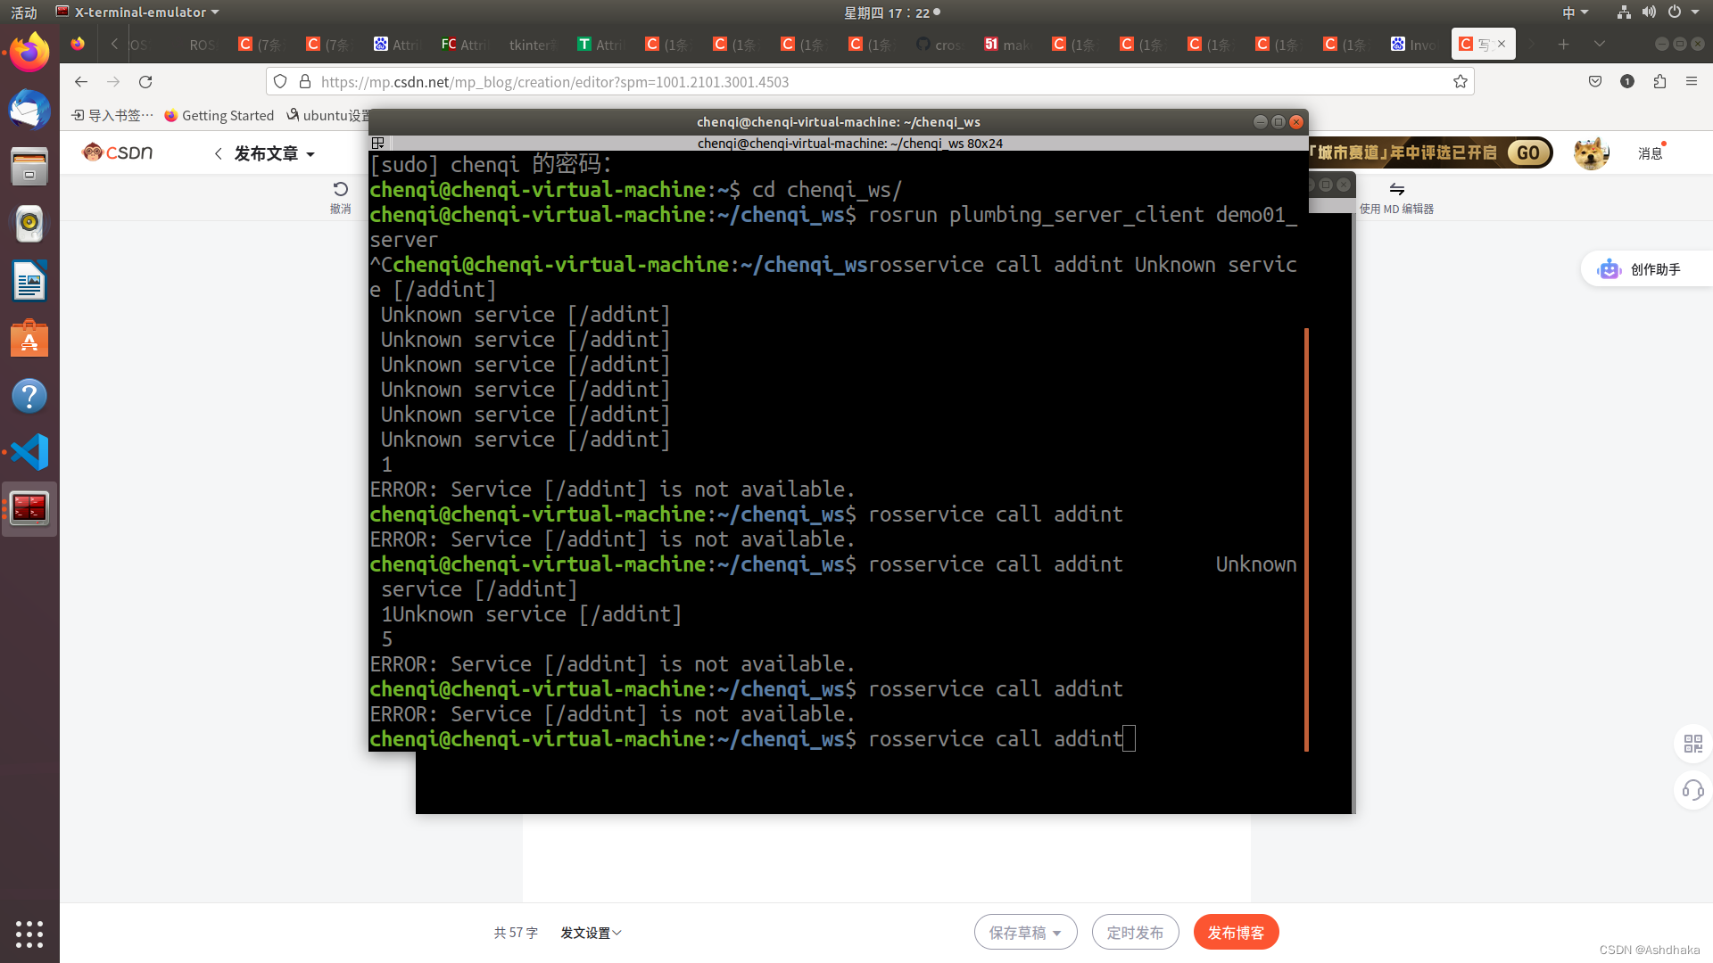The height and width of the screenshot is (963, 1713).
Task: Click the terminal's orange scrollbar
Action: click(x=1306, y=539)
